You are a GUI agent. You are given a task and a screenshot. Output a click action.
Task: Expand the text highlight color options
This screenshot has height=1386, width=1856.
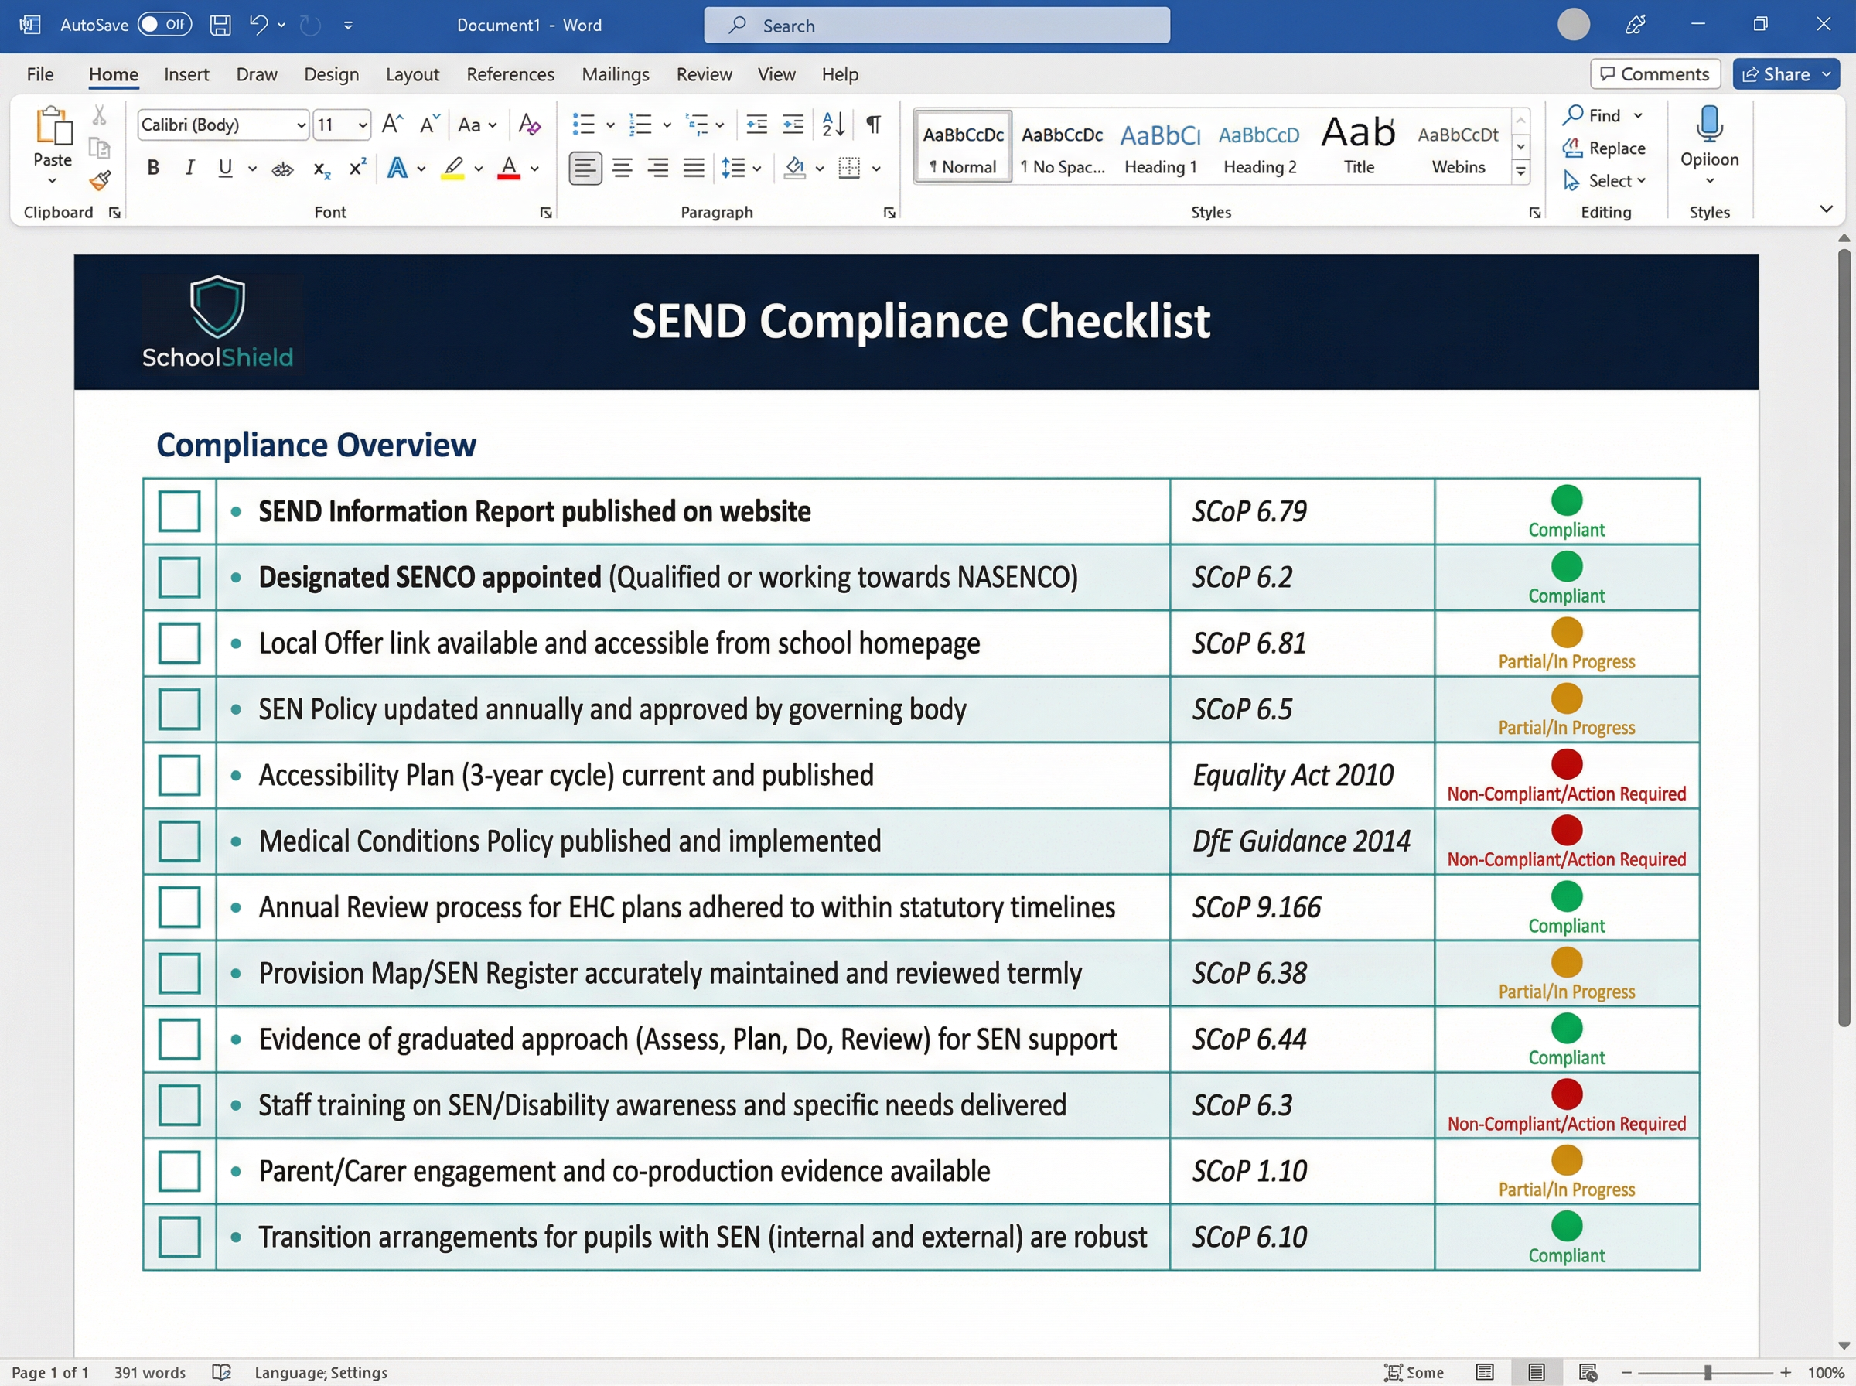pyautogui.click(x=477, y=169)
